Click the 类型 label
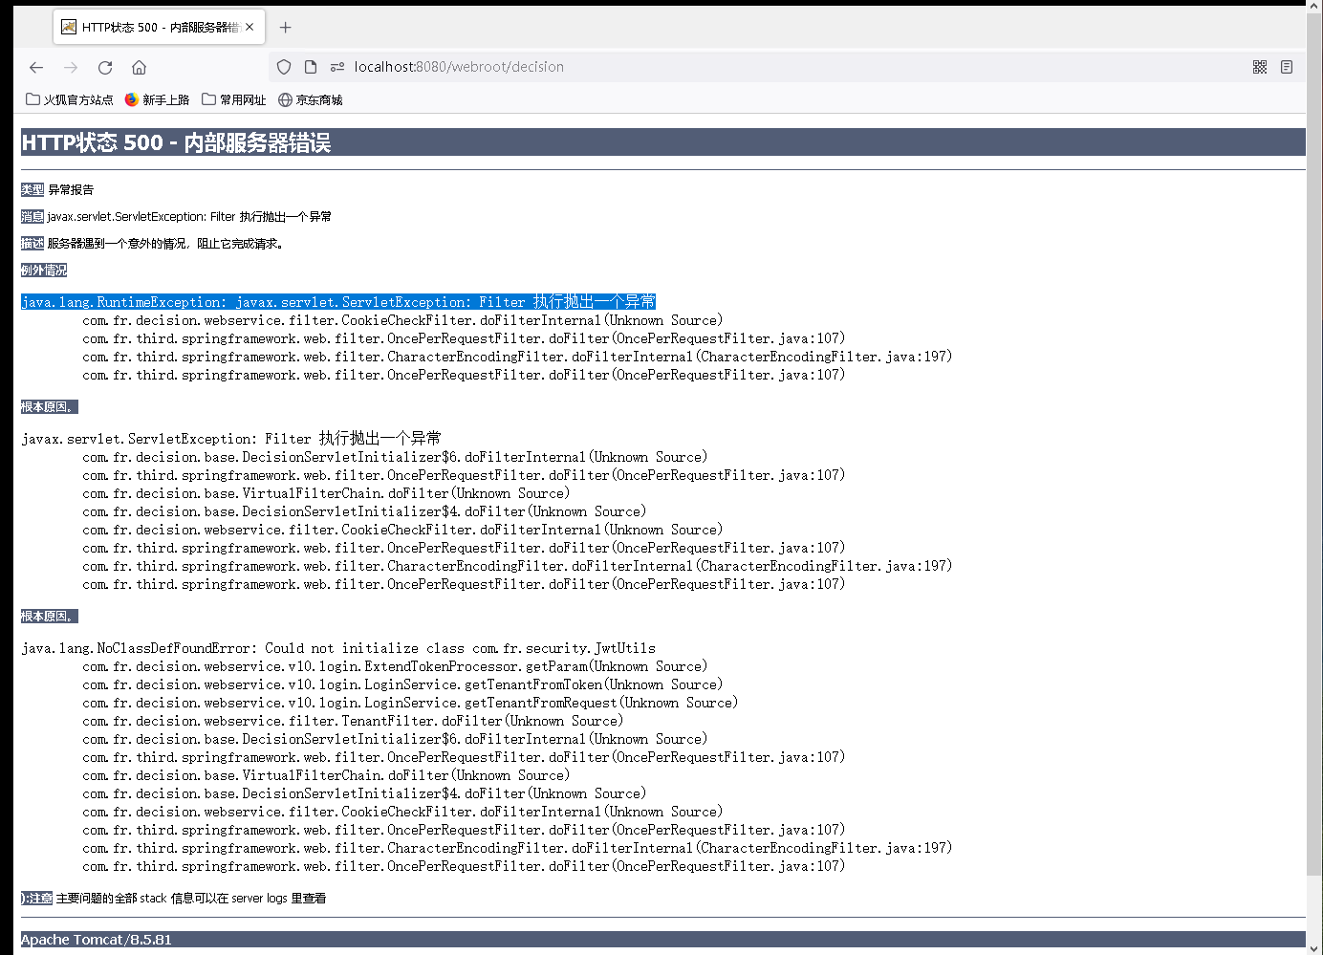The image size is (1323, 955). [x=33, y=189]
